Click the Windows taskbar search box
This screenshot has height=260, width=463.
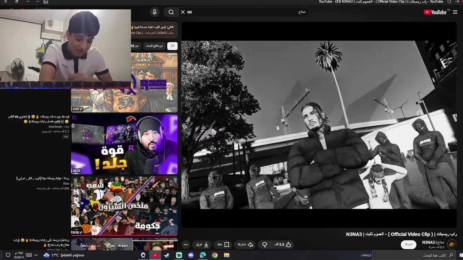click(x=413, y=255)
